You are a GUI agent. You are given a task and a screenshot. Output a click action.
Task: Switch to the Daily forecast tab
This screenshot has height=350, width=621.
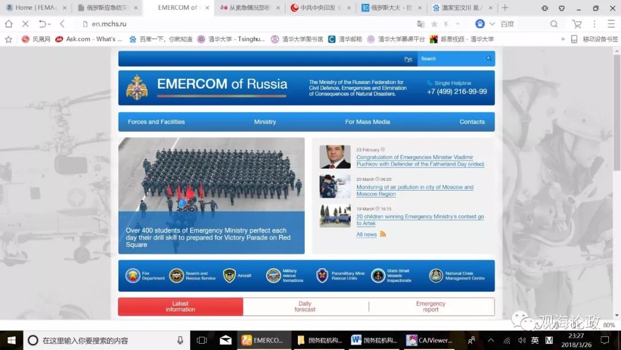[305, 307]
